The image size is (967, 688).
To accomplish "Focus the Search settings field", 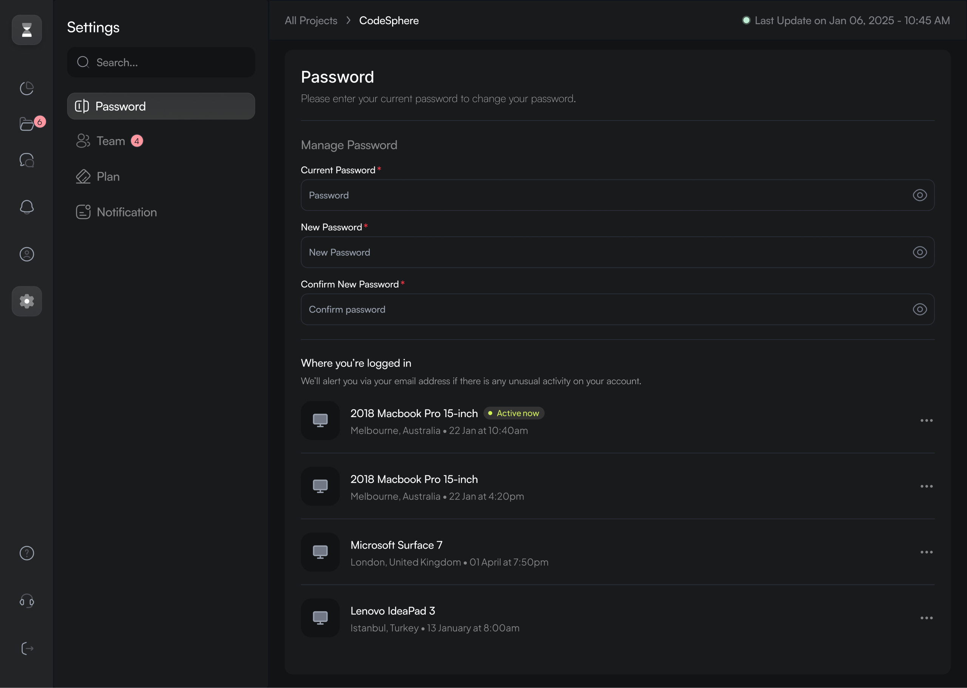I will [x=161, y=62].
